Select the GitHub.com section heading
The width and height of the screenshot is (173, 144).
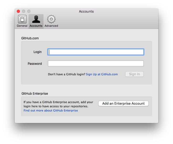coord(30,38)
